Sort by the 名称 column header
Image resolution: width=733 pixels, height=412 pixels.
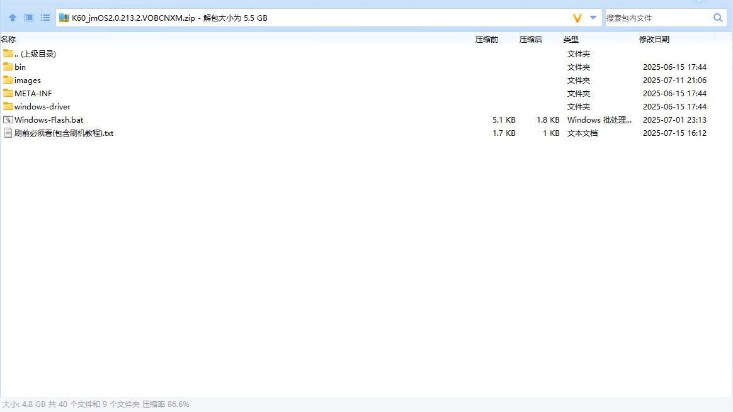click(x=8, y=39)
